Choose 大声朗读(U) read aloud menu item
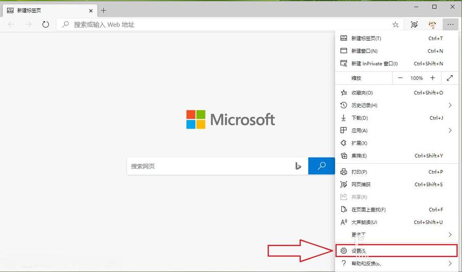This screenshot has width=462, height=272. point(397,222)
